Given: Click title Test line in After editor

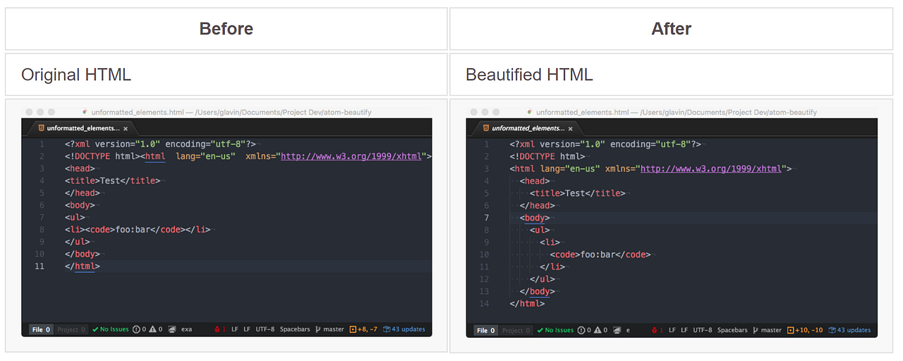Looking at the screenshot, I should click(x=577, y=194).
